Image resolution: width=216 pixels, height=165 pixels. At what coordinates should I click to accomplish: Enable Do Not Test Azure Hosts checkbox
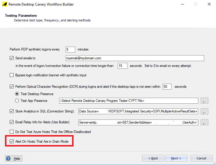pyautogui.click(x=11, y=132)
